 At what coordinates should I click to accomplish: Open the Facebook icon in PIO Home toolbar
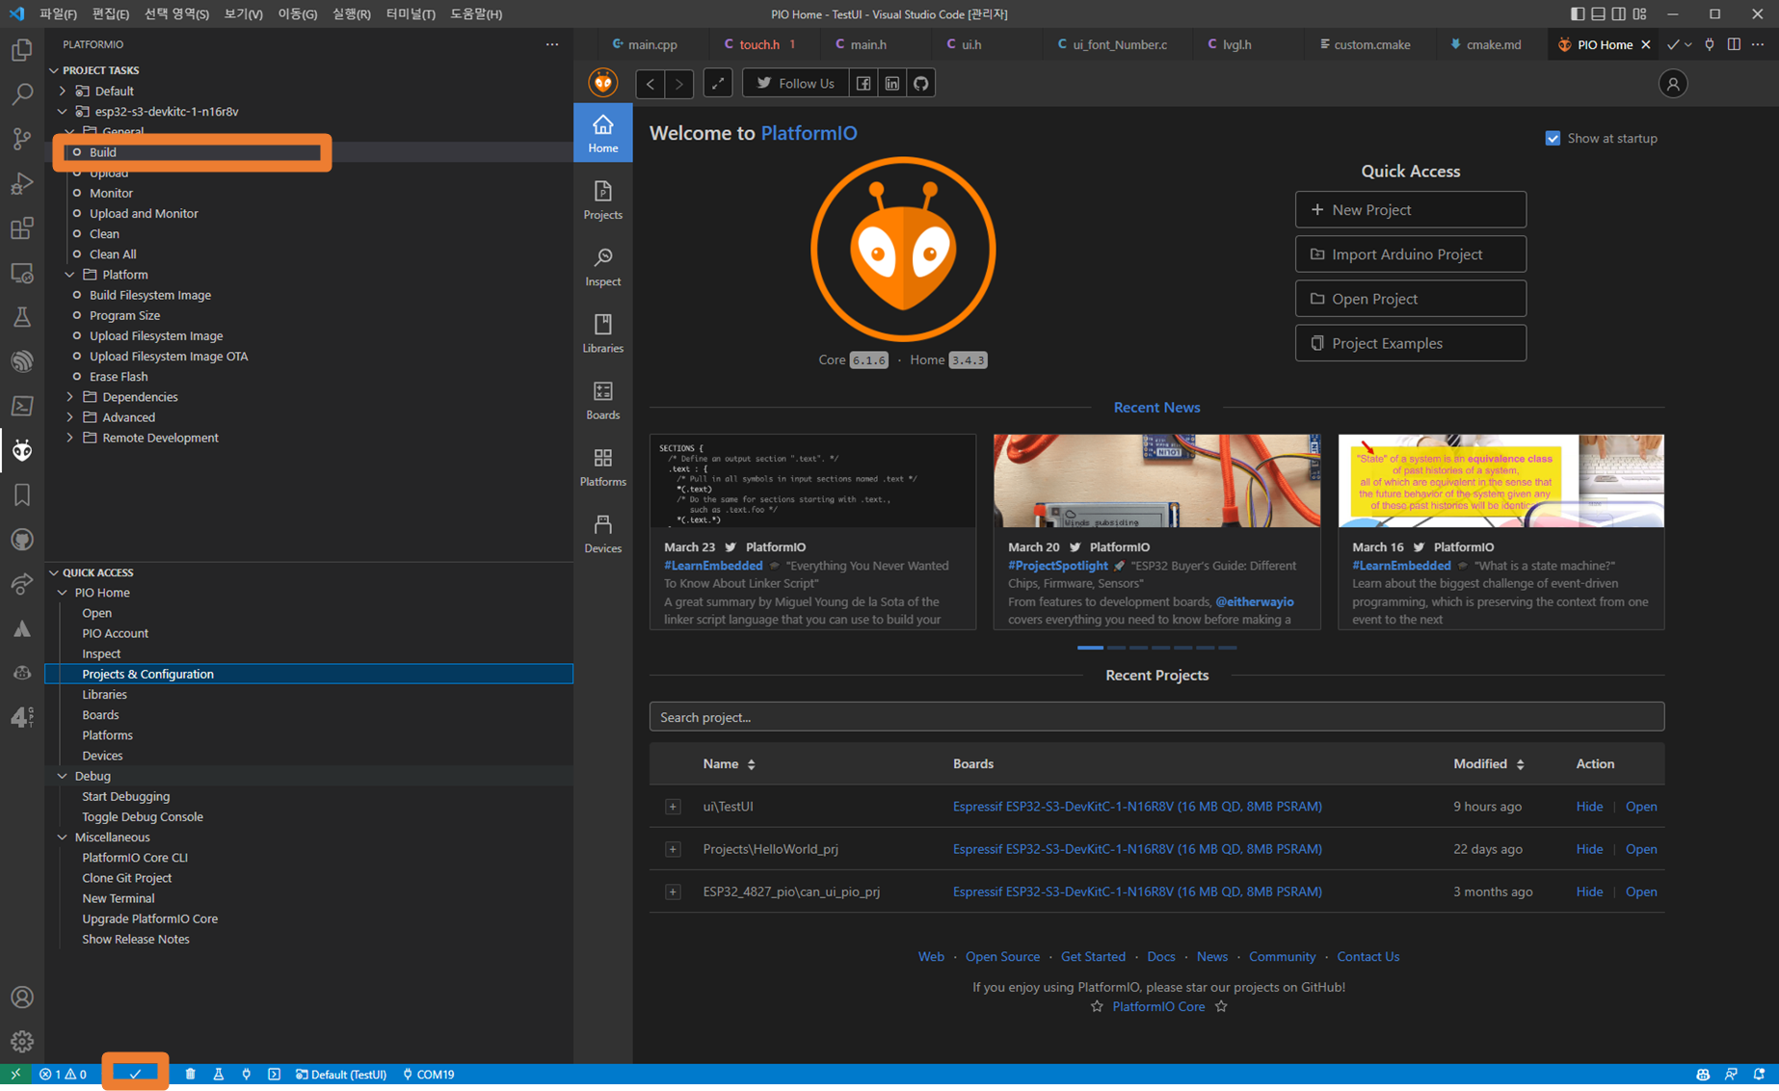coord(863,84)
